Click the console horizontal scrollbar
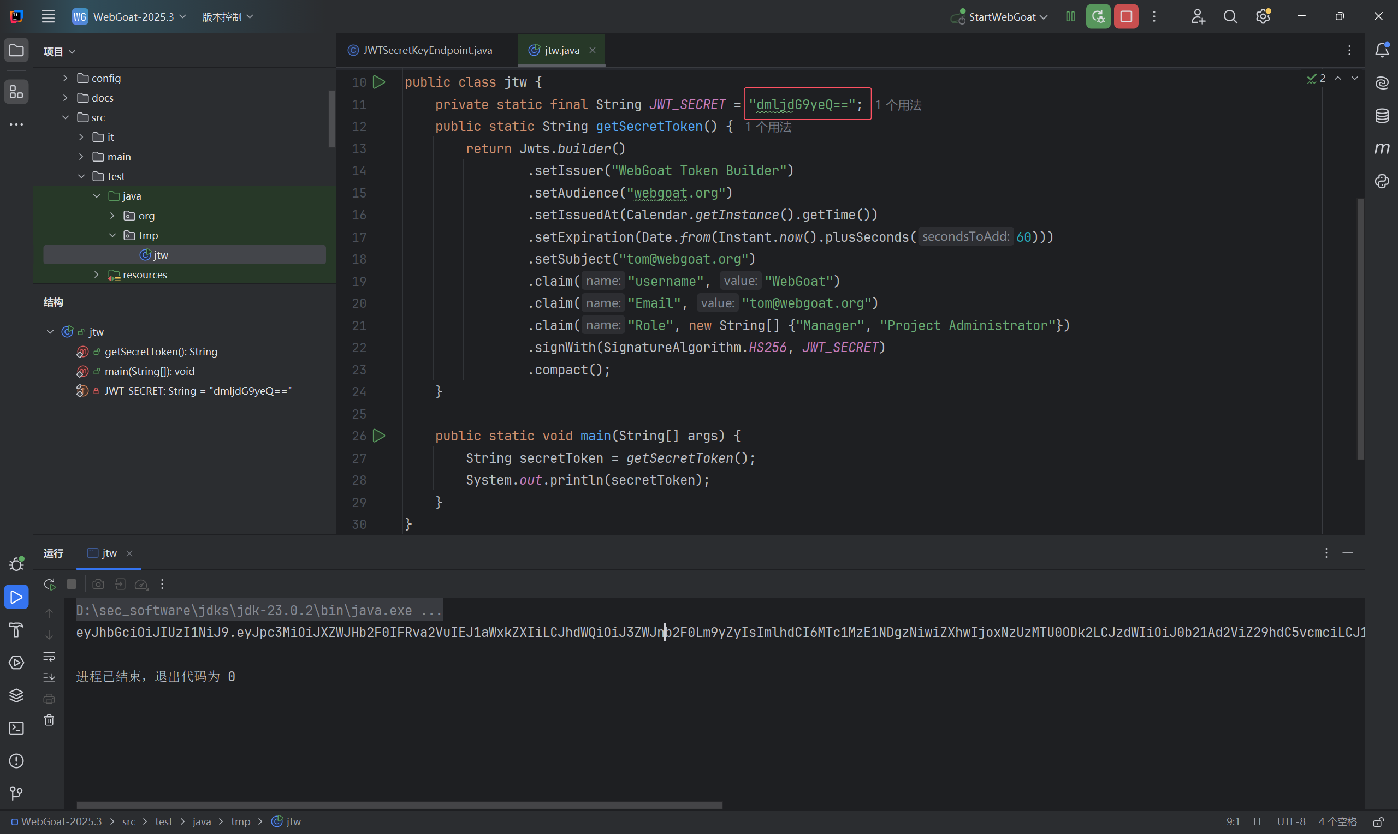 (x=399, y=805)
